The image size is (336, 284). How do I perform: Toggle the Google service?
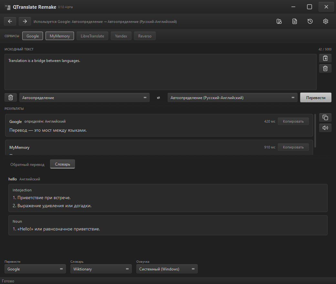(33, 36)
